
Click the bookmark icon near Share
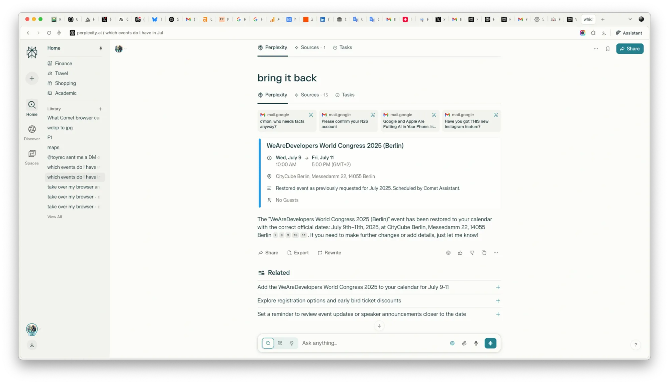click(x=608, y=49)
